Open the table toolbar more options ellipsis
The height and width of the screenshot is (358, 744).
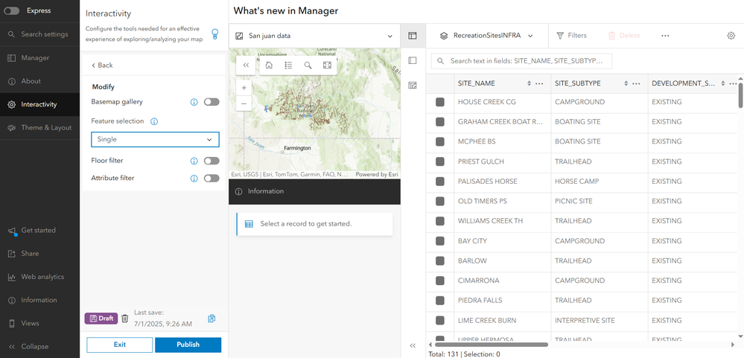click(x=665, y=36)
